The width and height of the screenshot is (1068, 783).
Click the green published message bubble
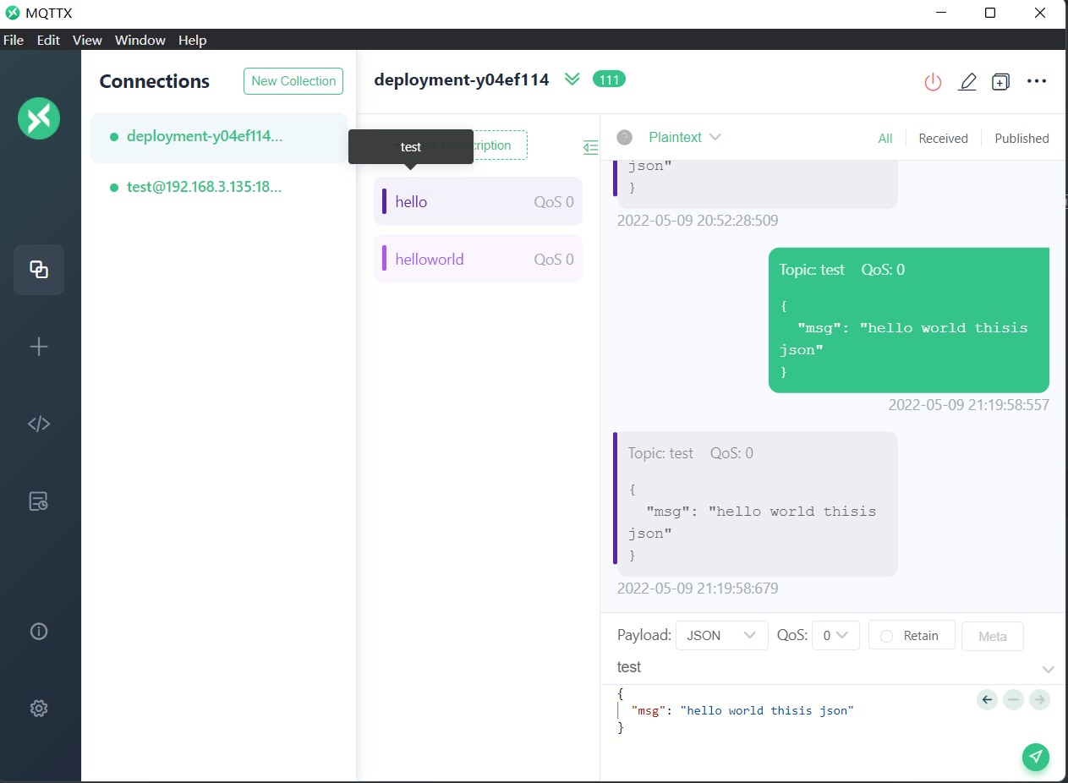(x=909, y=320)
